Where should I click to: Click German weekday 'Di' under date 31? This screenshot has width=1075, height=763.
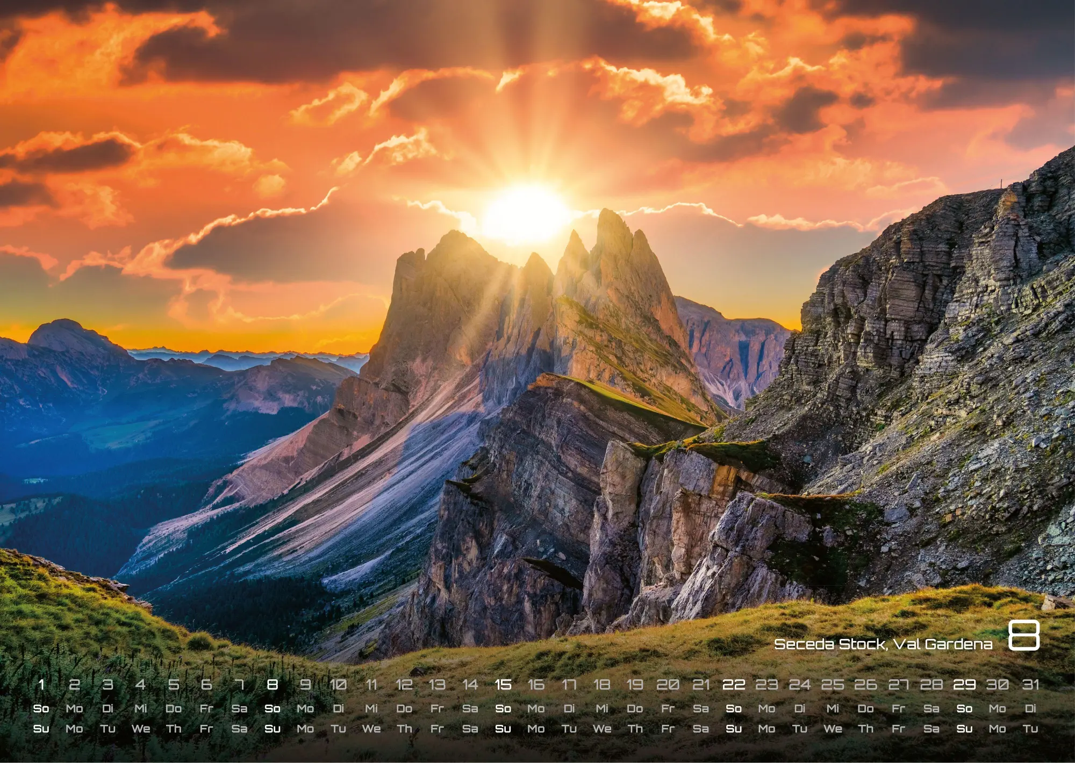pos(1030,709)
